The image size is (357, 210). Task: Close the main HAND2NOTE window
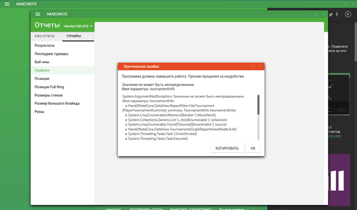click(353, 4)
